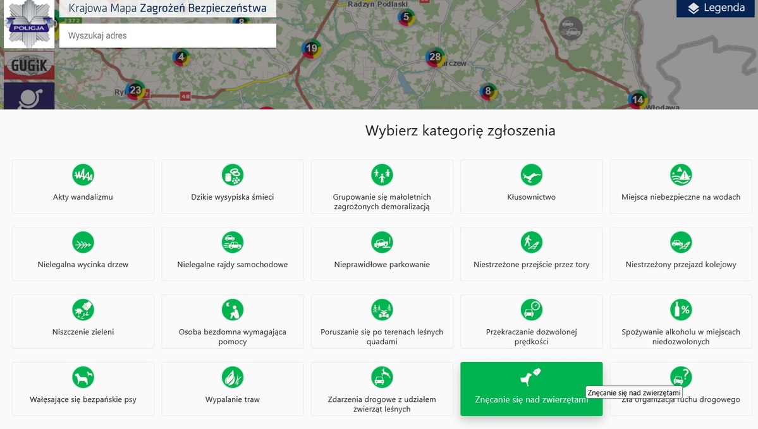Image resolution: width=758 pixels, height=429 pixels.
Task: Select the Kłusownictwo poaching icon
Action: click(x=531, y=175)
